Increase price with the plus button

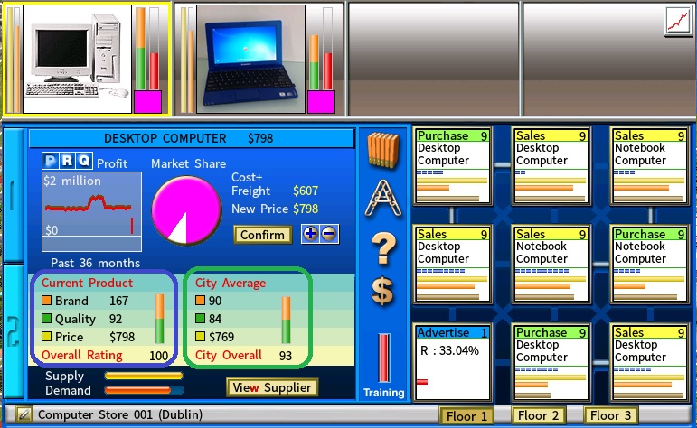pos(311,234)
